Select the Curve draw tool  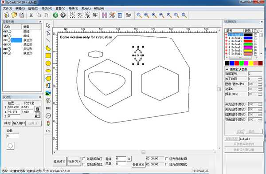(48, 48)
